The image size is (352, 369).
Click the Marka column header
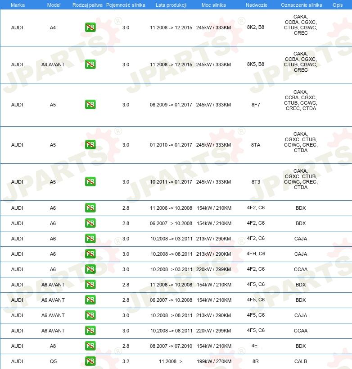18,5
